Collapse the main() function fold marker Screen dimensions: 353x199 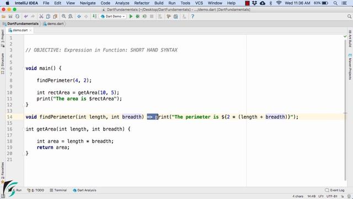23,68
